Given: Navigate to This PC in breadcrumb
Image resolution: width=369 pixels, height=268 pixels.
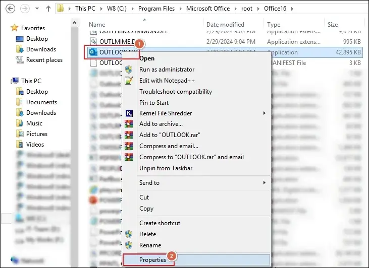Looking at the screenshot, I should (85, 9).
